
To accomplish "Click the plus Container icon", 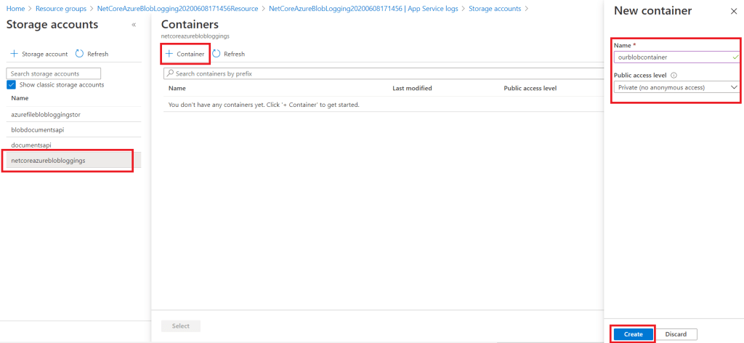I will click(169, 54).
